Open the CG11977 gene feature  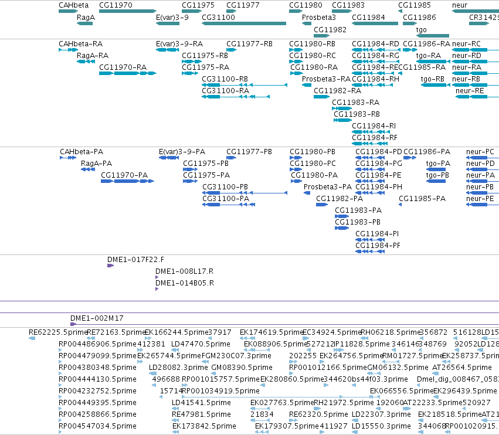(x=232, y=11)
